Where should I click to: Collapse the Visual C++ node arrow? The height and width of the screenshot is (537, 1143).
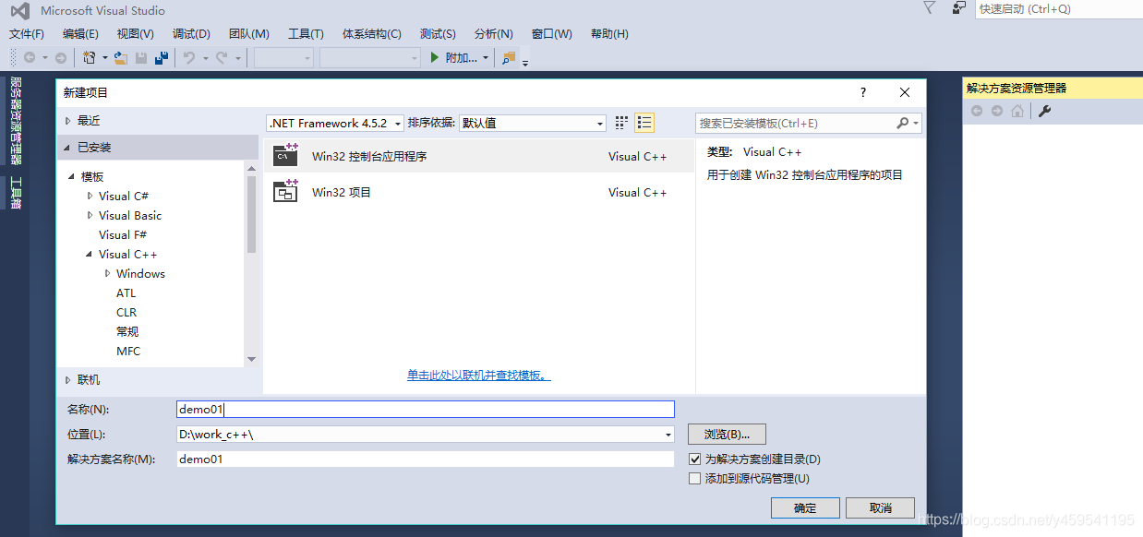click(x=90, y=254)
